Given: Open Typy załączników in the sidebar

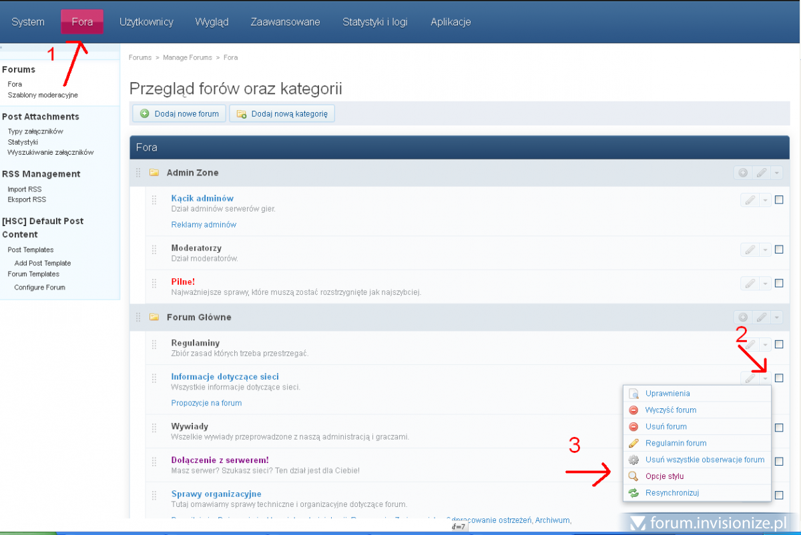Looking at the screenshot, I should (x=35, y=131).
